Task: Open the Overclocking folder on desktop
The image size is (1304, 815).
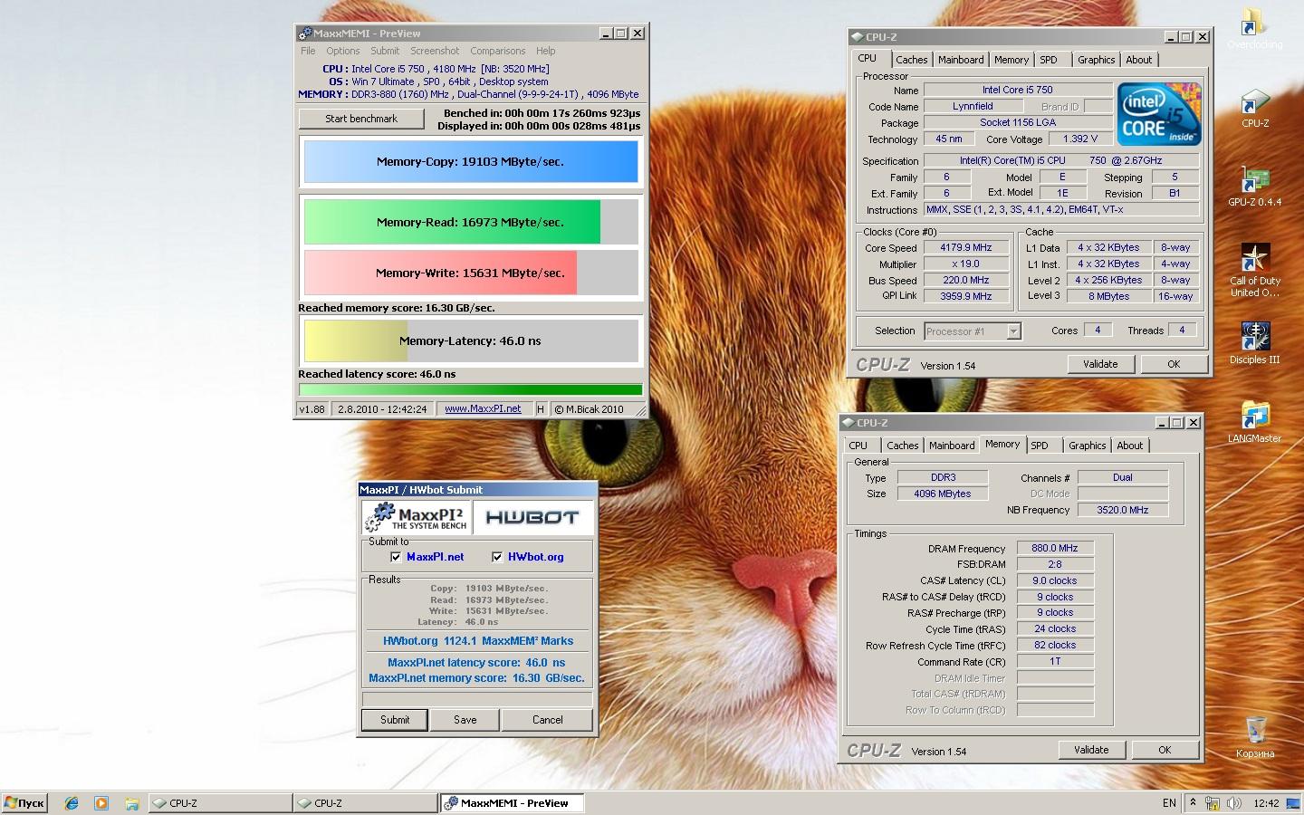Action: coord(1254,29)
